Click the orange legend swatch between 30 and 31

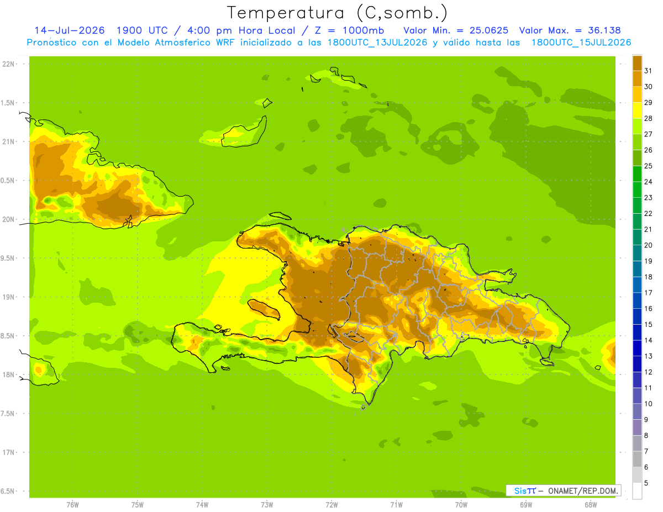tap(637, 79)
